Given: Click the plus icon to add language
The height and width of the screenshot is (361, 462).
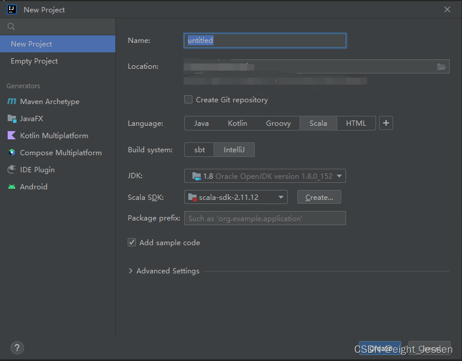Looking at the screenshot, I should pyautogui.click(x=386, y=123).
